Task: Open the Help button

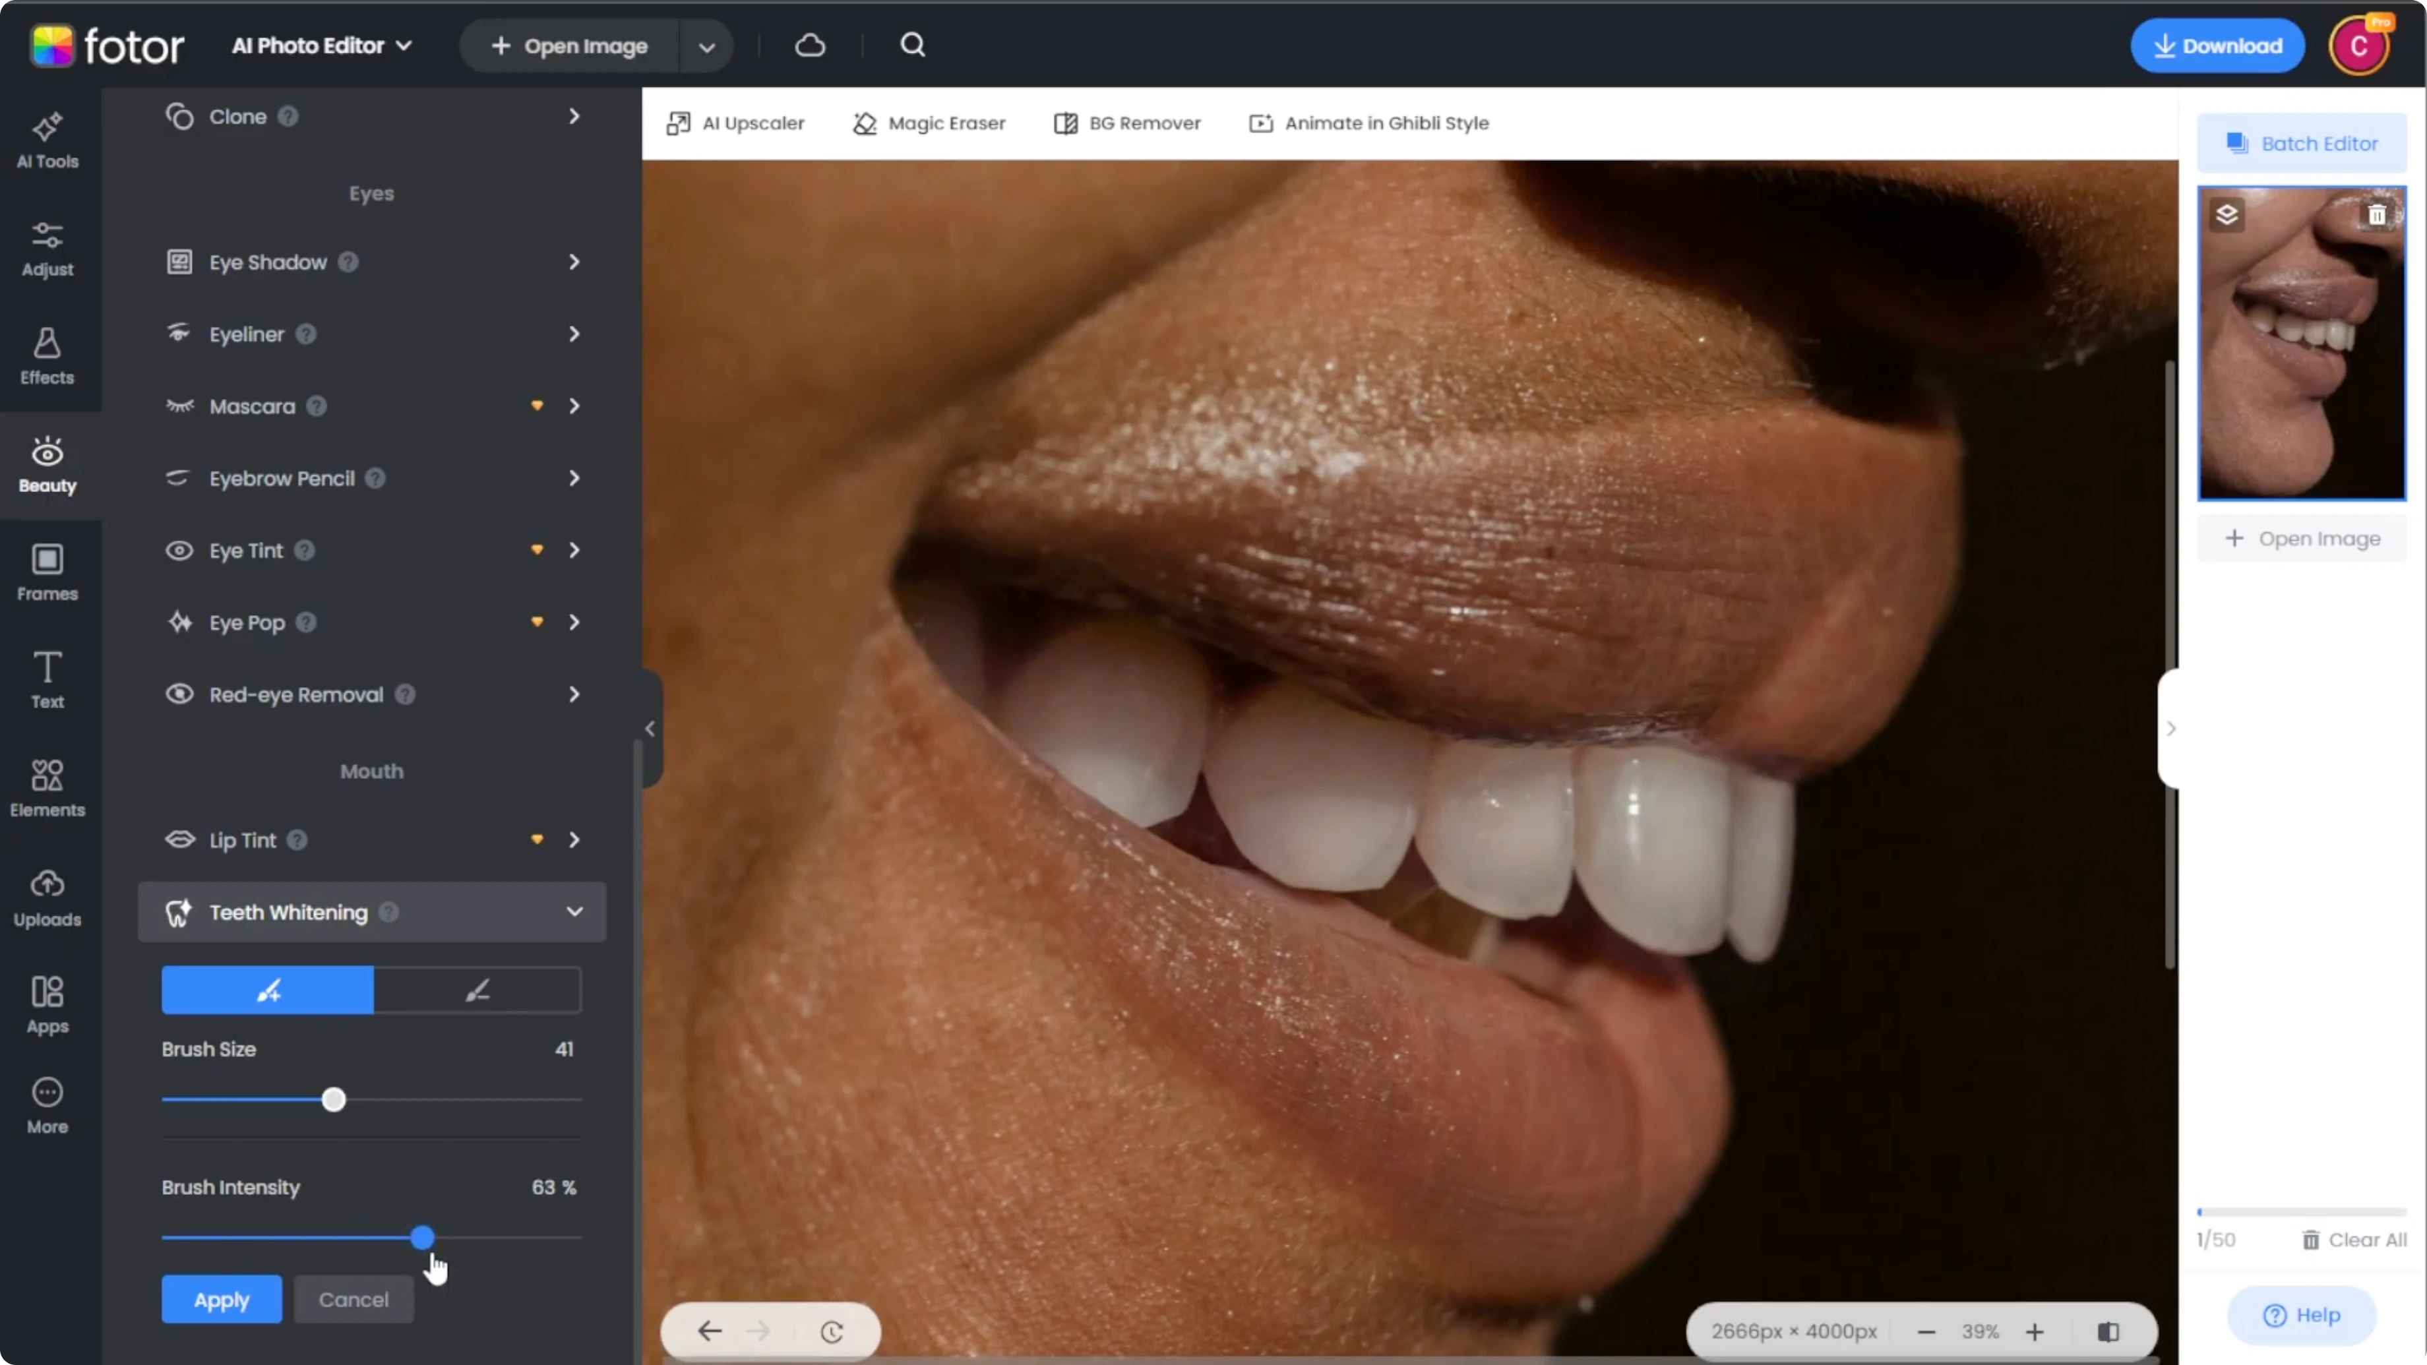Action: (2302, 1315)
